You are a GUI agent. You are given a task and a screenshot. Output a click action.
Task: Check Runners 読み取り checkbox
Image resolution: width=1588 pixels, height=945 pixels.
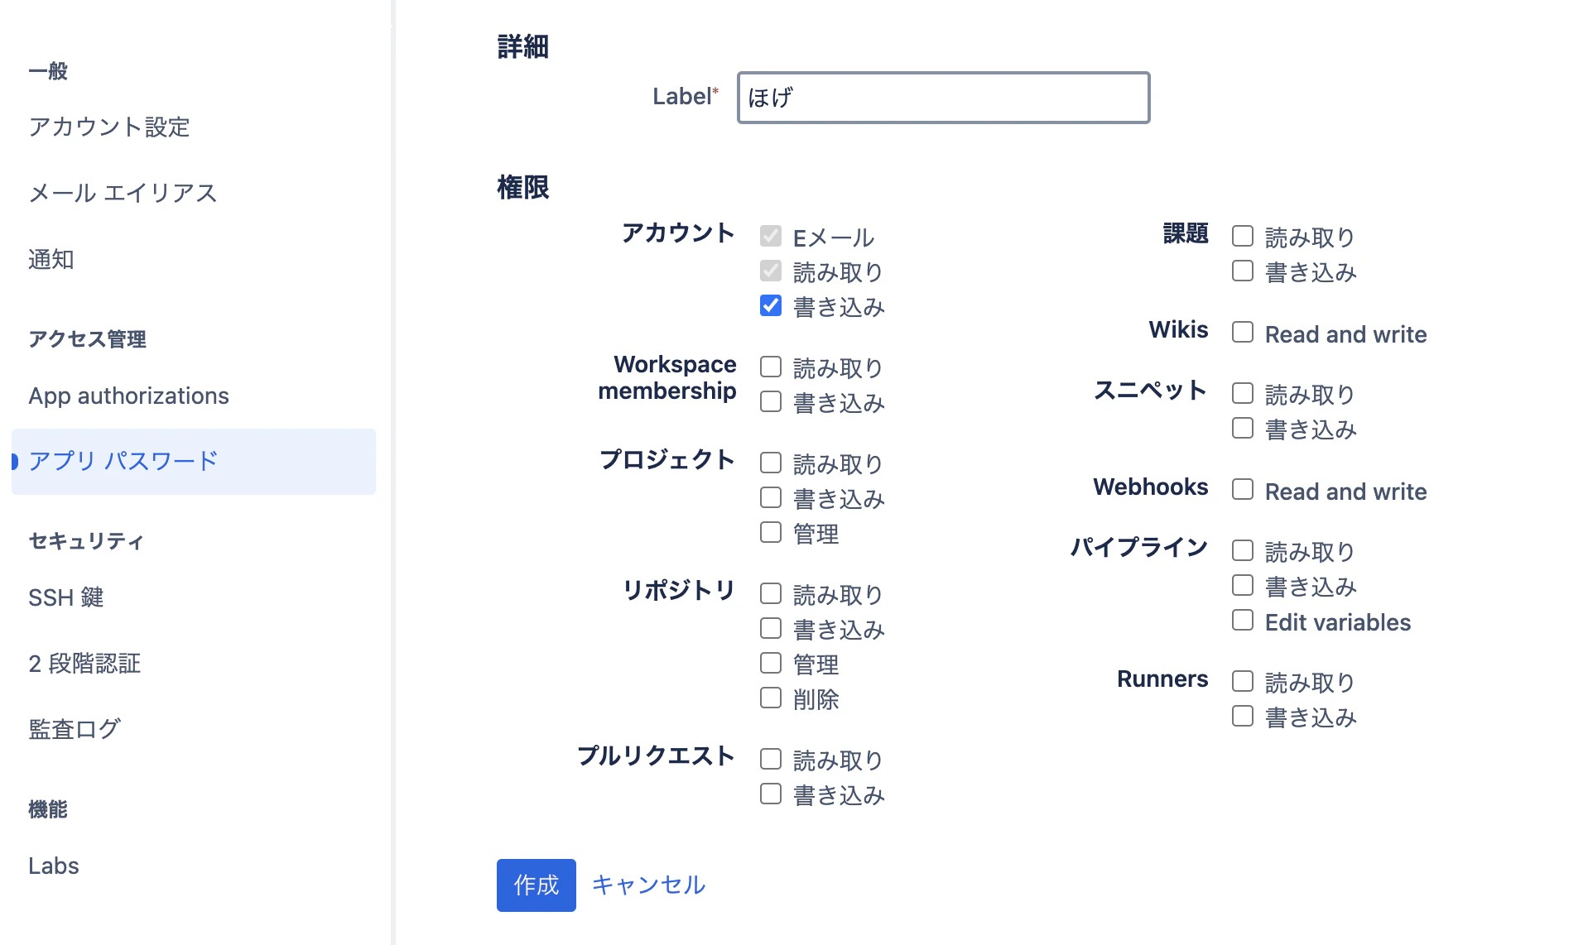[1243, 681]
